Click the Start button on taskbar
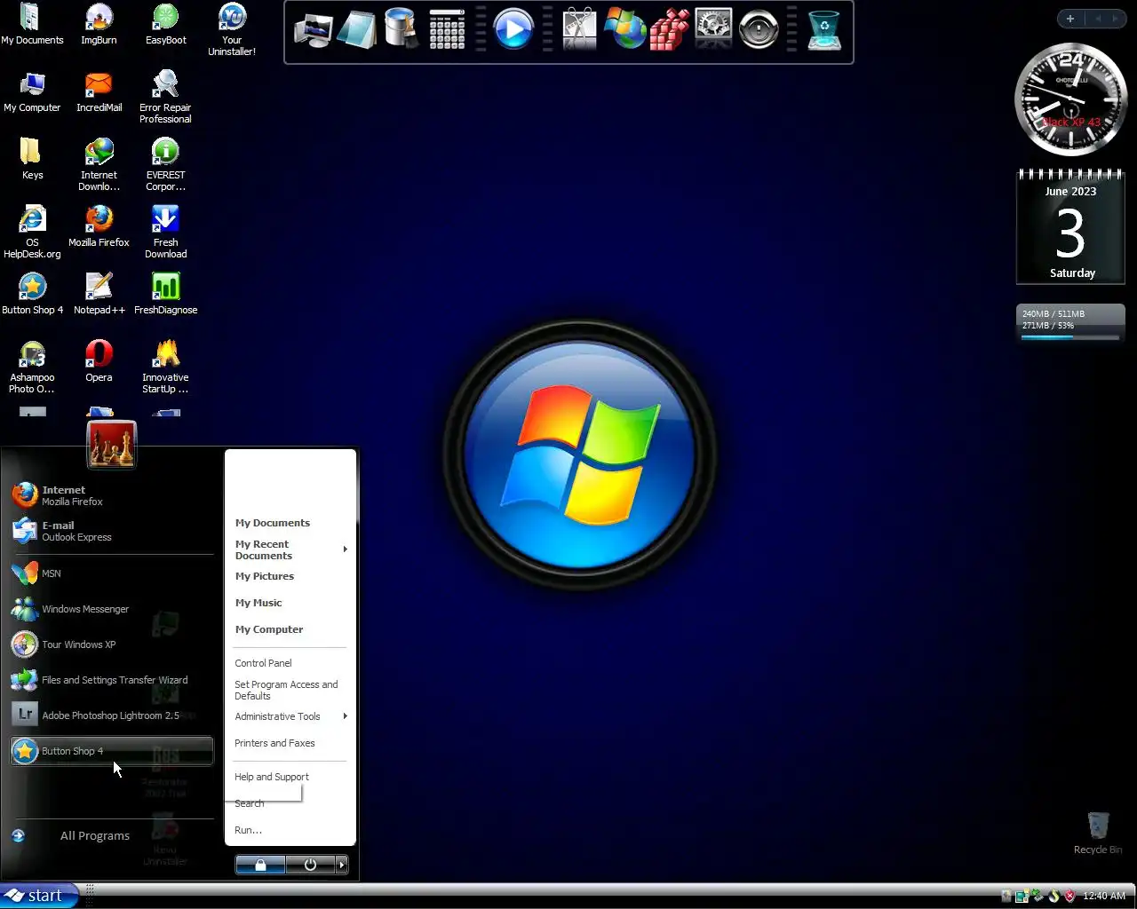This screenshot has height=909, width=1137. (x=38, y=896)
